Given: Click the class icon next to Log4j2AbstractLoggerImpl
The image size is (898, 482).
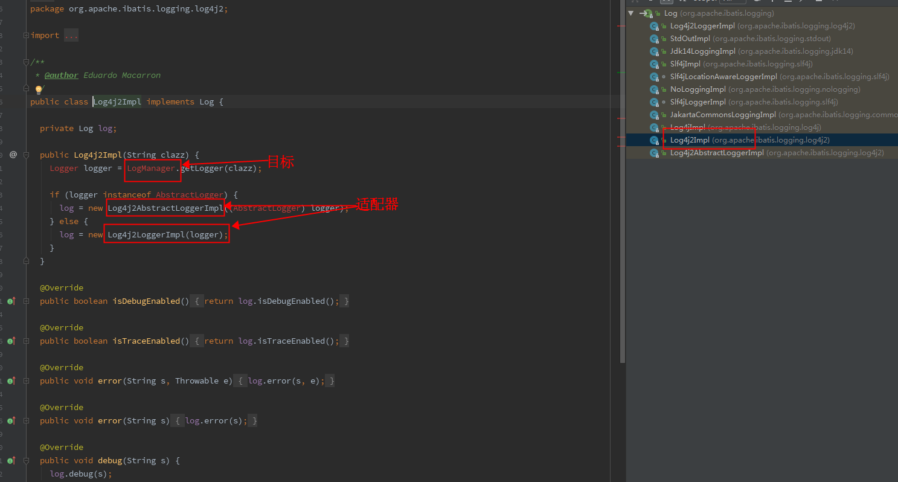Looking at the screenshot, I should (x=655, y=152).
